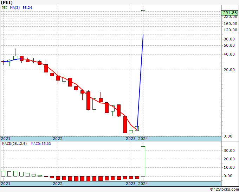Click the (PEI) chart title
Screen dimensions: 239x192
click(x=7, y=2)
